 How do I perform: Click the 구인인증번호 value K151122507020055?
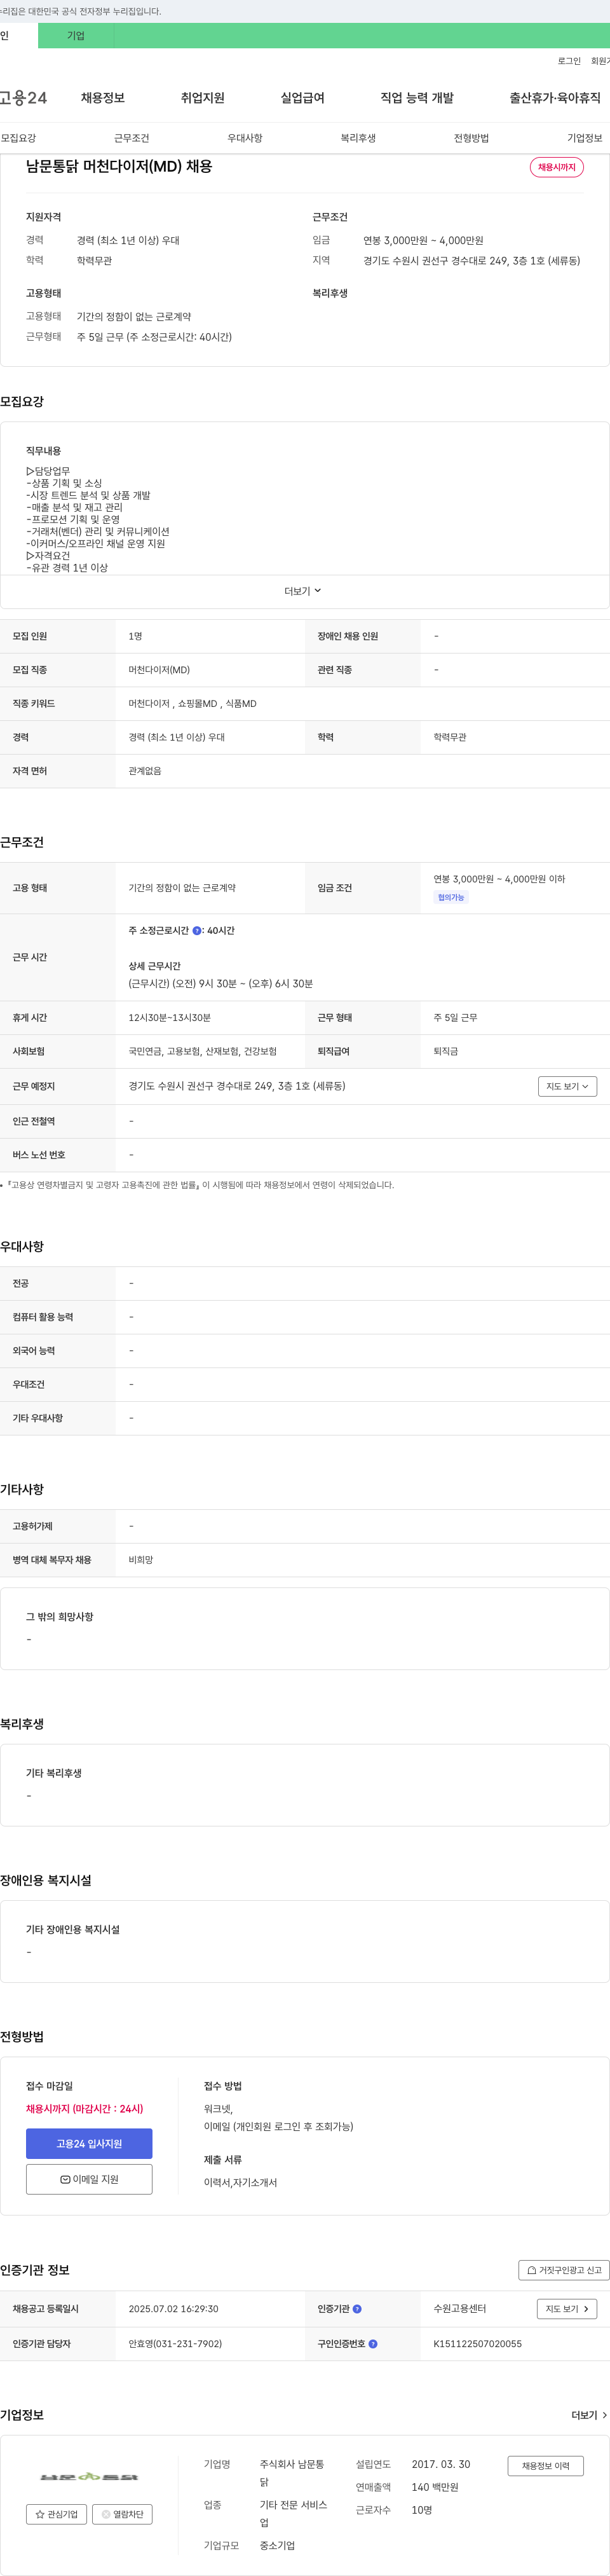[x=477, y=2344]
